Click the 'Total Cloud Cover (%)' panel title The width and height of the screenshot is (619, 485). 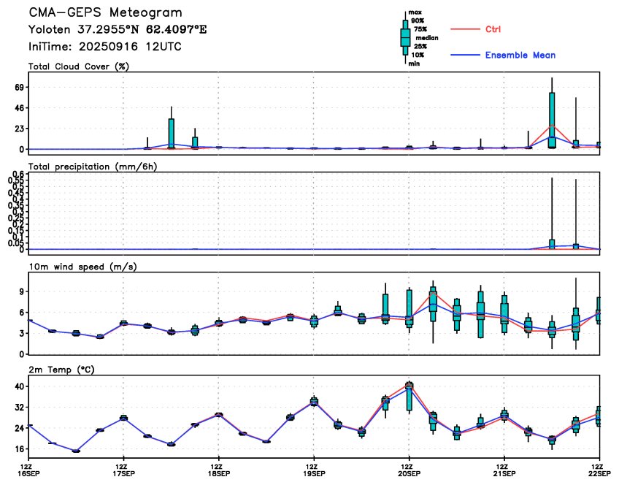click(x=79, y=66)
